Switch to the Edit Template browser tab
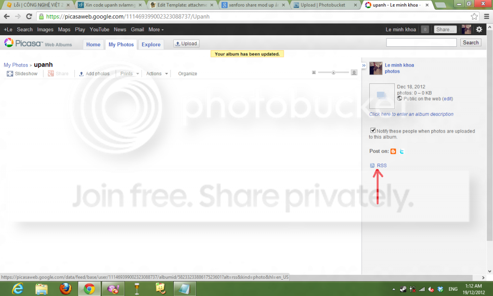The width and height of the screenshot is (493, 296). pyautogui.click(x=182, y=5)
